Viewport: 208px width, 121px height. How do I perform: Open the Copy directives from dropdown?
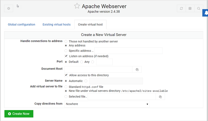pyautogui.click(x=107, y=104)
